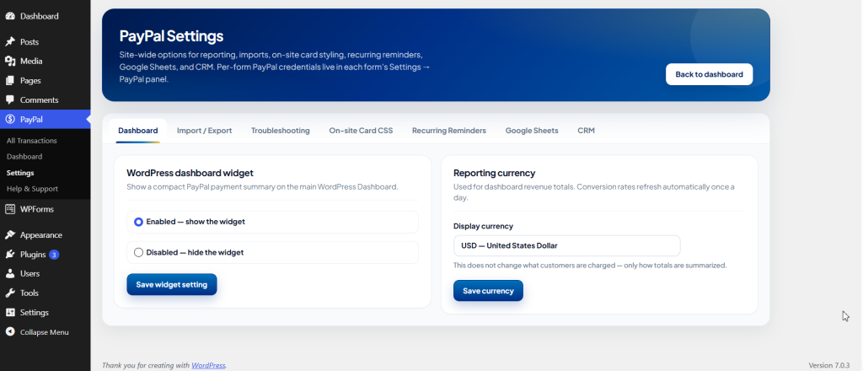Click the Settings sliders icon in sidebar
This screenshot has width=863, height=371.
tap(10, 312)
